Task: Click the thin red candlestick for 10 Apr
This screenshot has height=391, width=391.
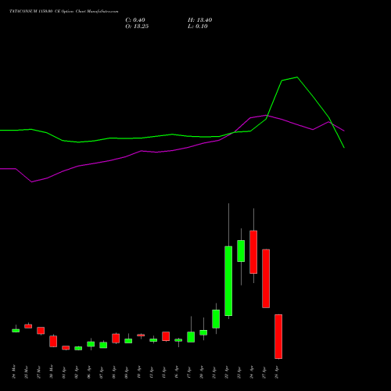Action: coord(141,335)
